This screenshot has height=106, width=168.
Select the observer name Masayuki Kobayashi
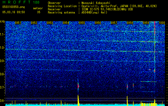coord(96,3)
